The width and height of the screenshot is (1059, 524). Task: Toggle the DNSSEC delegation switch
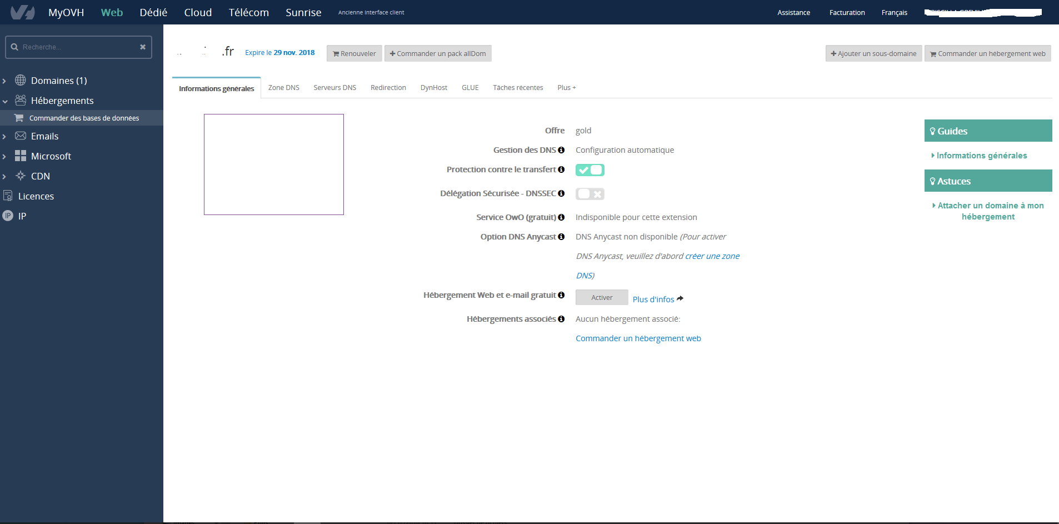click(x=590, y=194)
